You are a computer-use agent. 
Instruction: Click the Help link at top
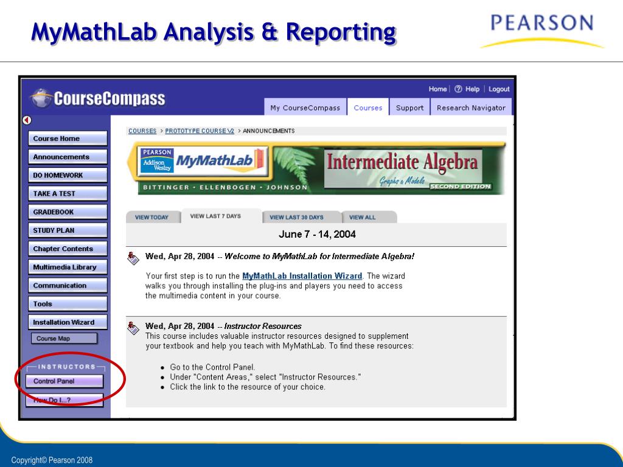coord(472,89)
